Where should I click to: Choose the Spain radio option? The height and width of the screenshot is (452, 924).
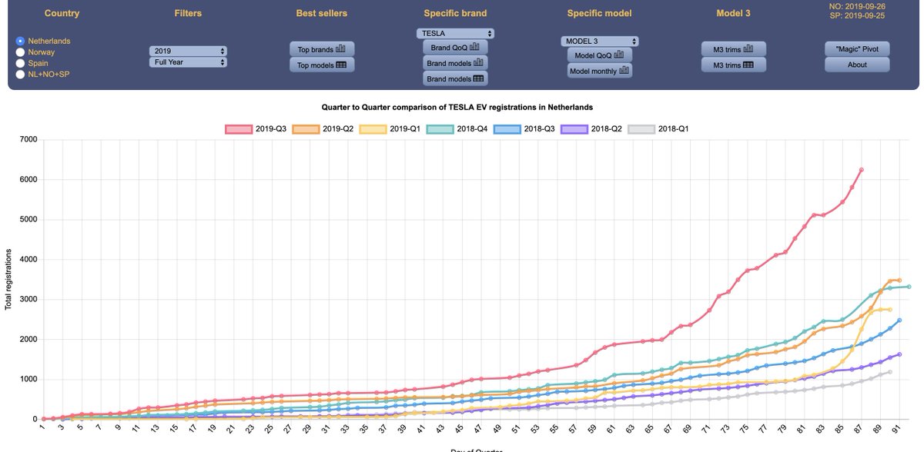pos(20,63)
